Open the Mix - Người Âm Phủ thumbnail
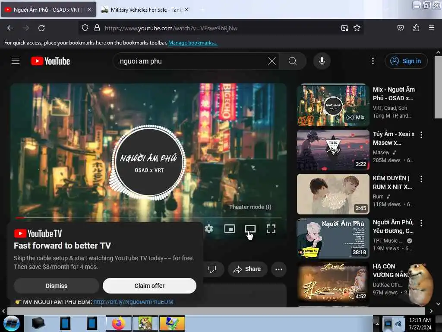This screenshot has width=442, height=332. coord(333,105)
